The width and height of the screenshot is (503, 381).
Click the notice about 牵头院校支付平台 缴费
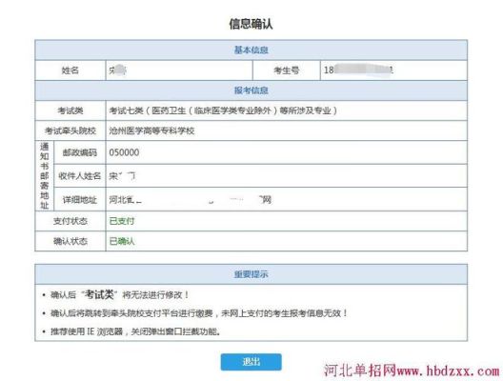[x=199, y=313]
